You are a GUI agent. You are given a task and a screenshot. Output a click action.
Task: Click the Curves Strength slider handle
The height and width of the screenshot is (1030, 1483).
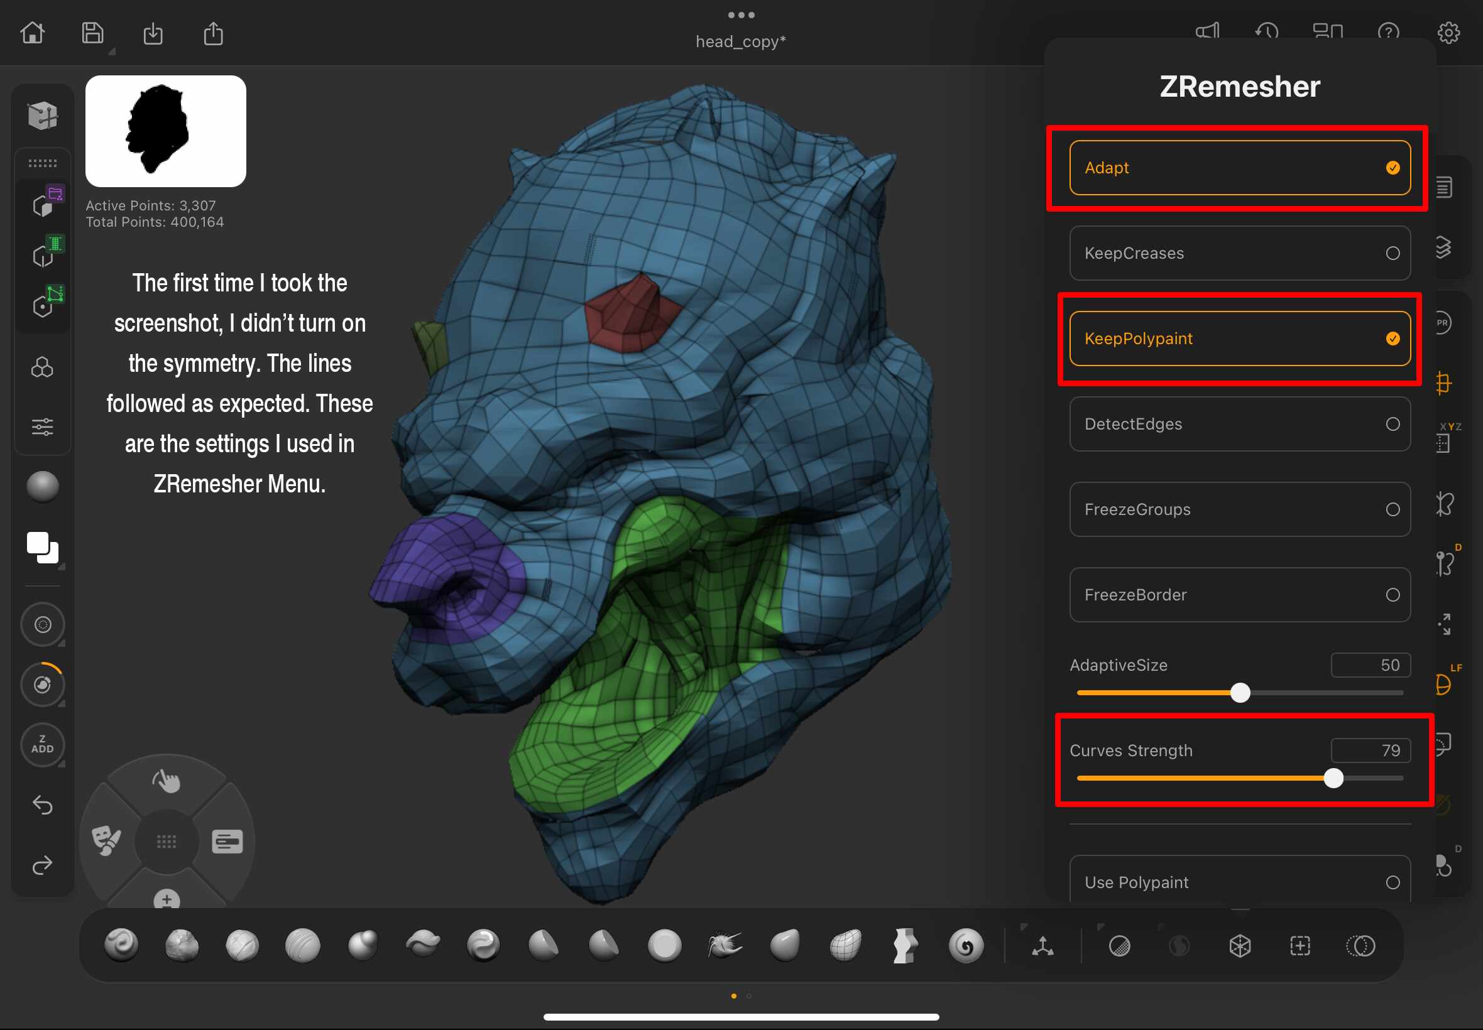(1333, 778)
